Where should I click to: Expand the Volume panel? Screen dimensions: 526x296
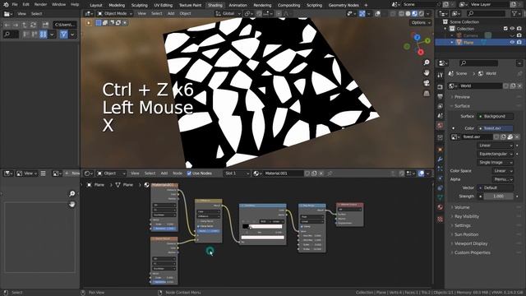pyautogui.click(x=462, y=207)
